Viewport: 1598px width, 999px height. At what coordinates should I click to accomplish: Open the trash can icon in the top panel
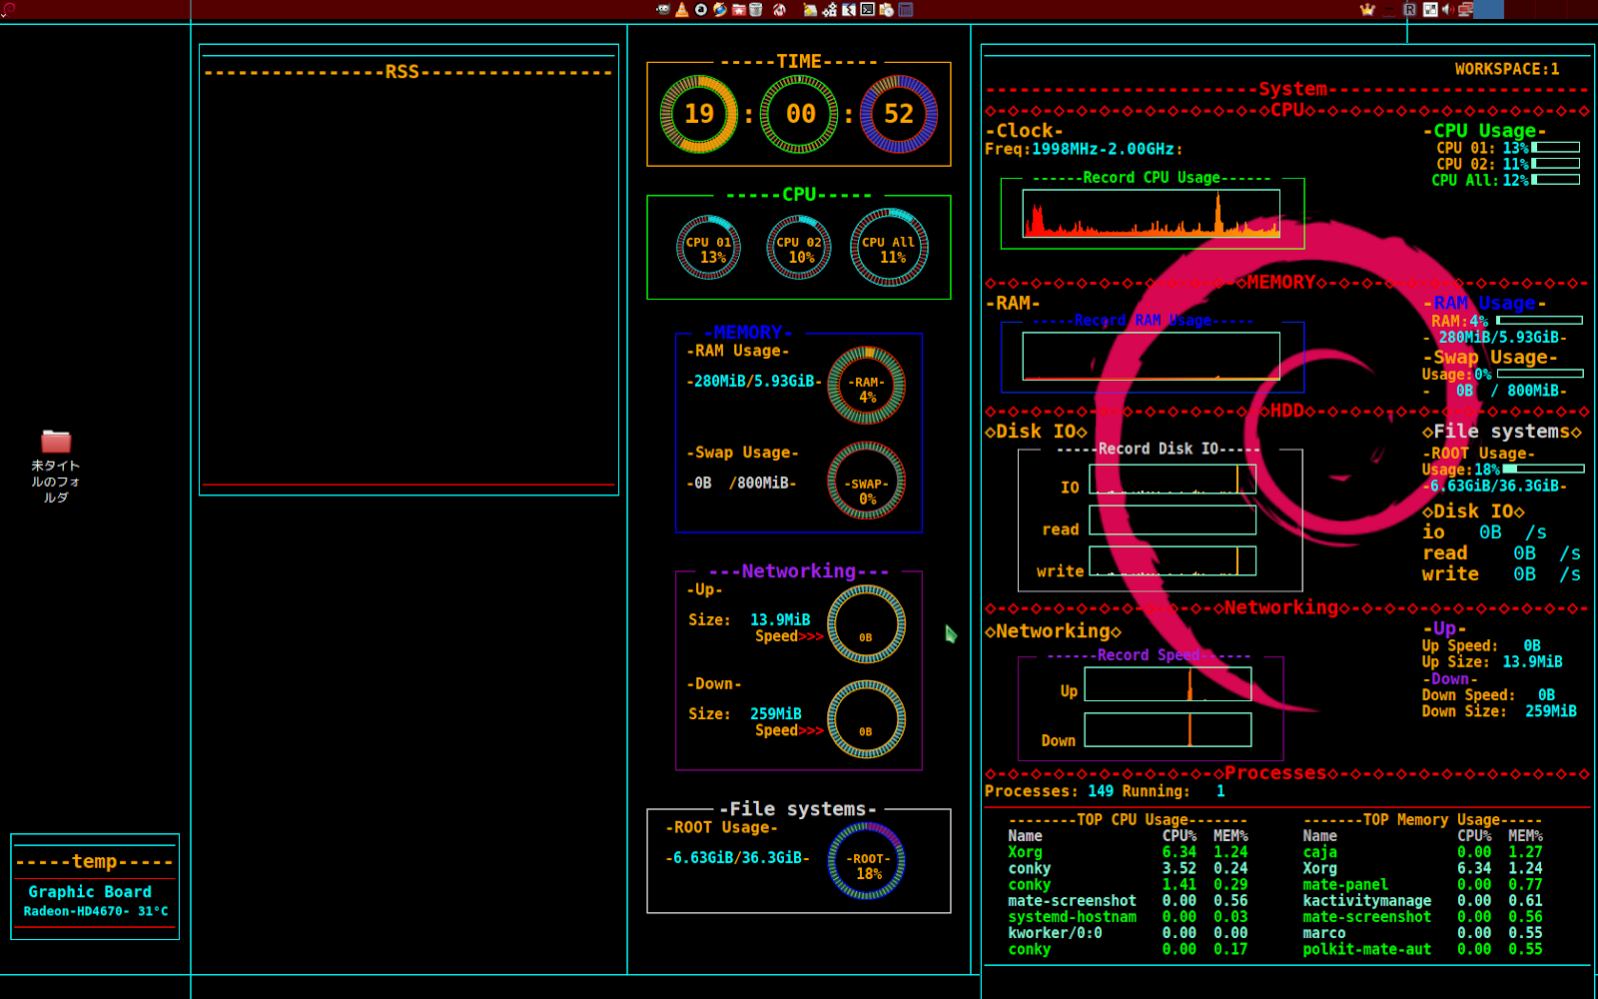(x=755, y=8)
